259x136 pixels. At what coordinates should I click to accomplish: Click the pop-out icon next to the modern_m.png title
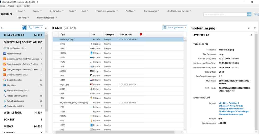pyautogui.click(x=249, y=28)
